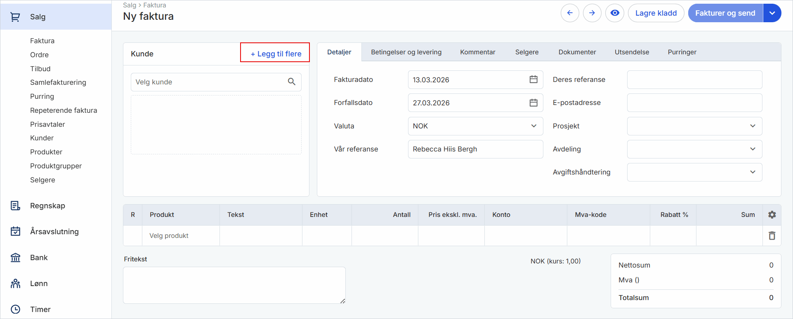Open calendar picker for Fakturadato
The image size is (793, 319).
coord(533,79)
